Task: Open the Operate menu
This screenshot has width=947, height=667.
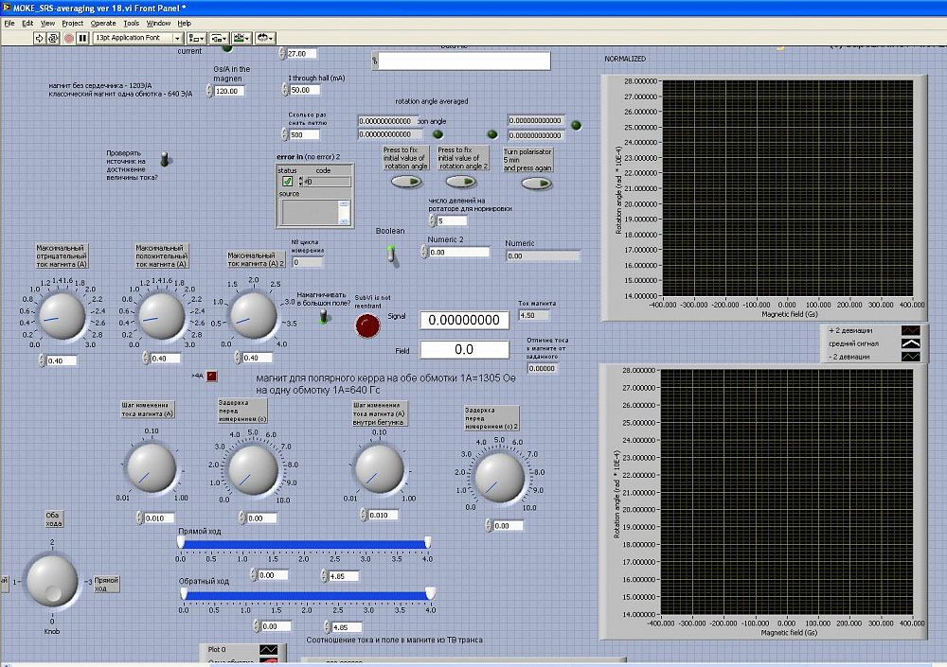Action: [103, 22]
